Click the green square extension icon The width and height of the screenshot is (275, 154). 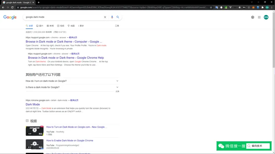(x=226, y=7)
